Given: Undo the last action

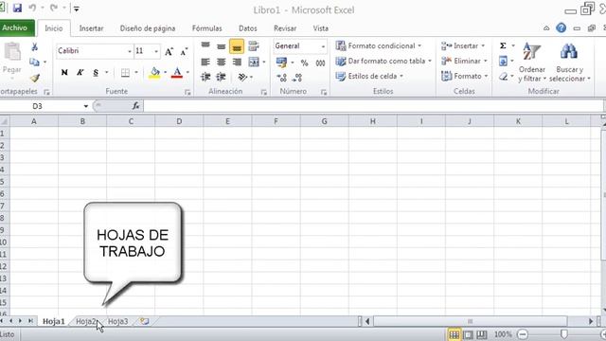Looking at the screenshot, I should (x=32, y=8).
